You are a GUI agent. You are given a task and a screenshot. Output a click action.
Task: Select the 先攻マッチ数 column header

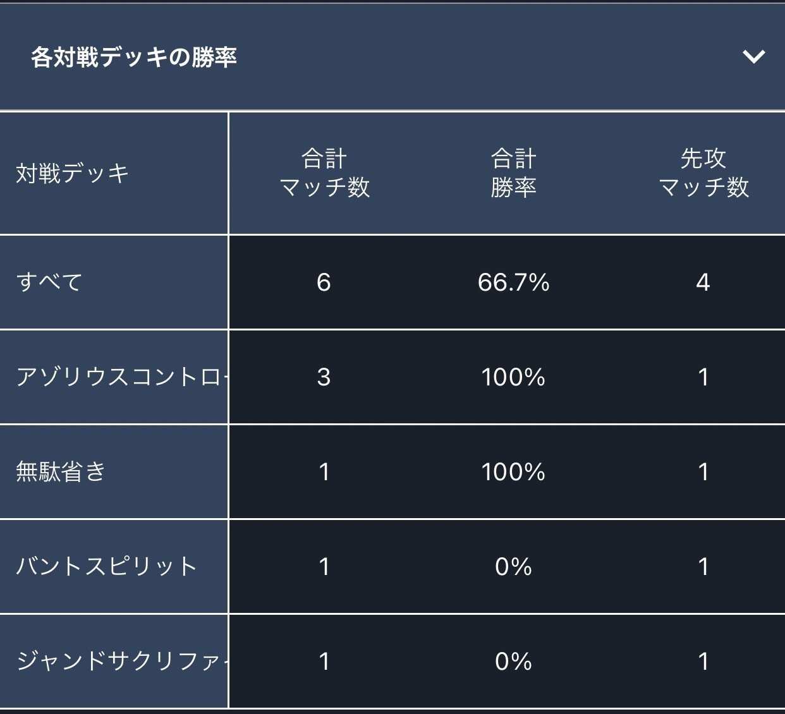(703, 172)
